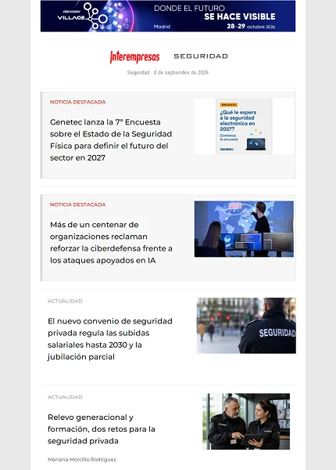
Task: Open the Relevo generacional y formación headline
Action: [x=102, y=429]
